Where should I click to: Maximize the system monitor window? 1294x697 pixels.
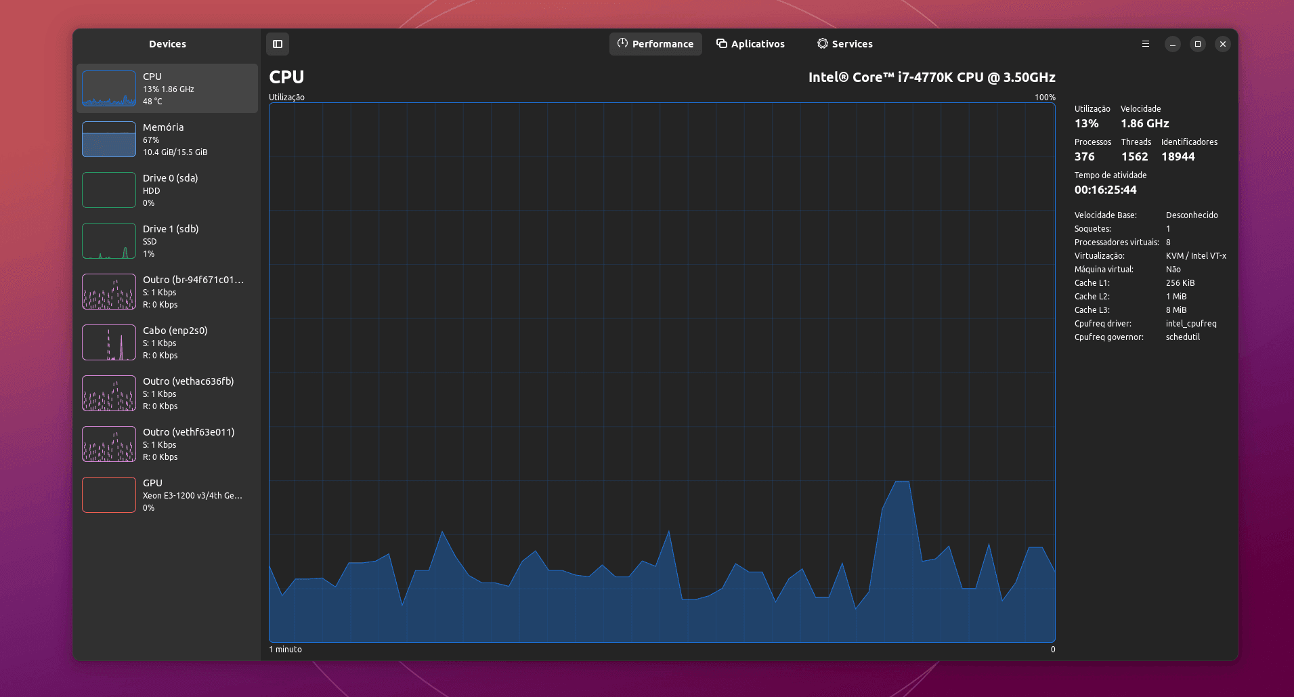(x=1198, y=44)
